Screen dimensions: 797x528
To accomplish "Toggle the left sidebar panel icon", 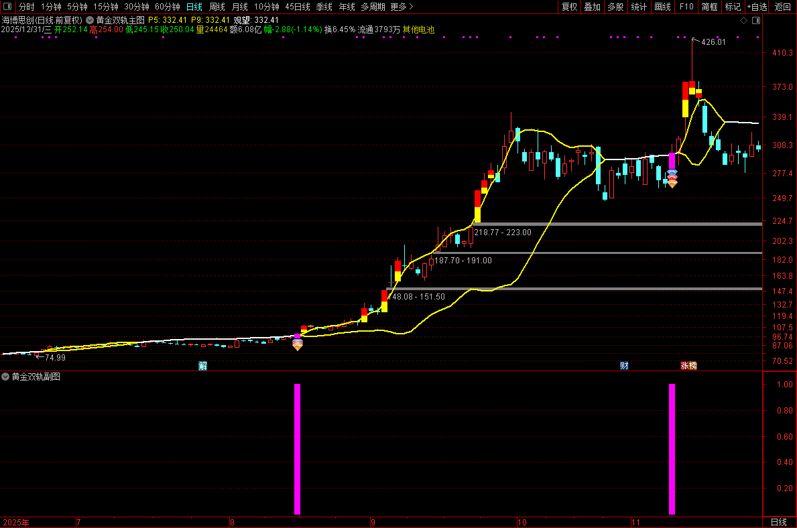I will click(7, 7).
